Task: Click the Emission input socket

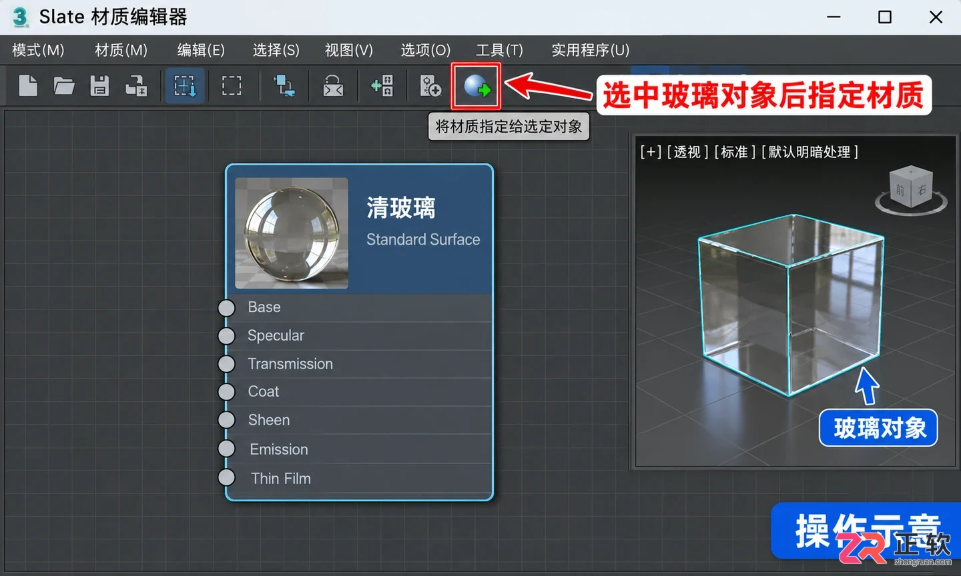Action: pyautogui.click(x=227, y=449)
